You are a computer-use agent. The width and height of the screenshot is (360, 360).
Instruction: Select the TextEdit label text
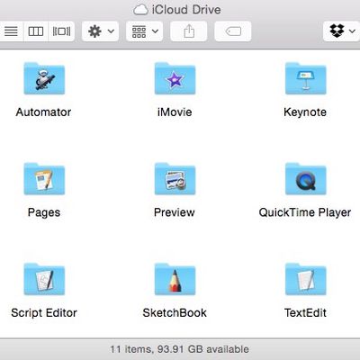[x=305, y=313]
